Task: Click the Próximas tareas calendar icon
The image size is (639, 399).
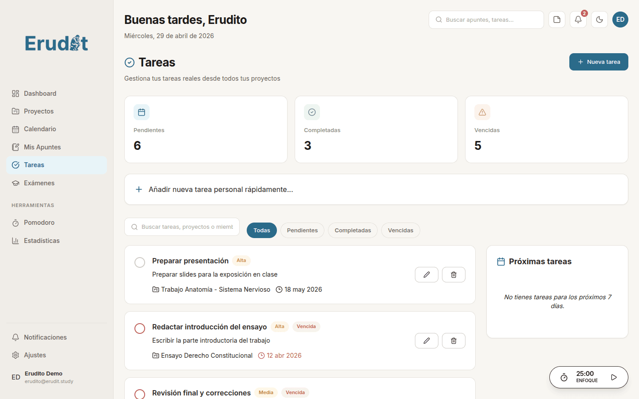Action: pyautogui.click(x=501, y=262)
